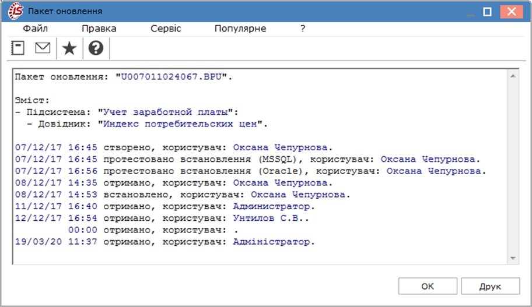
Task: Click the 19/03/20 11:37 log entry
Action: pyautogui.click(x=165, y=242)
